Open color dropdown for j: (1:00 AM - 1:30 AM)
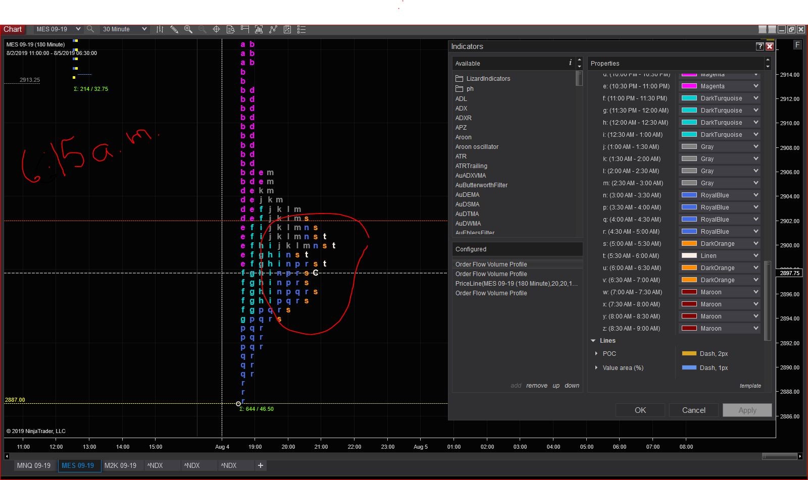808x480 pixels. click(756, 147)
